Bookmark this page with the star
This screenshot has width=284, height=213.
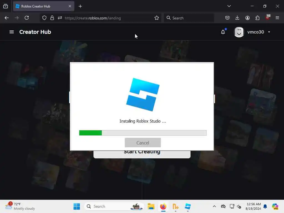pos(157,18)
